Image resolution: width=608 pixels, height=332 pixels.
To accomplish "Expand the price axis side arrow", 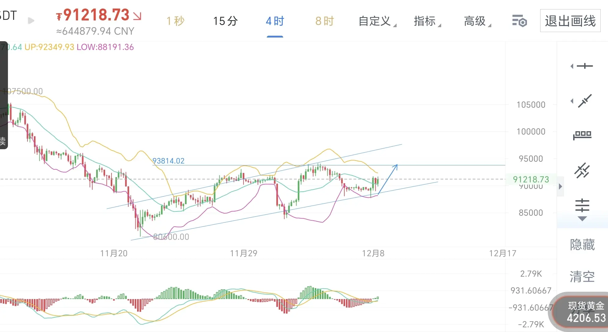I will tap(560, 186).
